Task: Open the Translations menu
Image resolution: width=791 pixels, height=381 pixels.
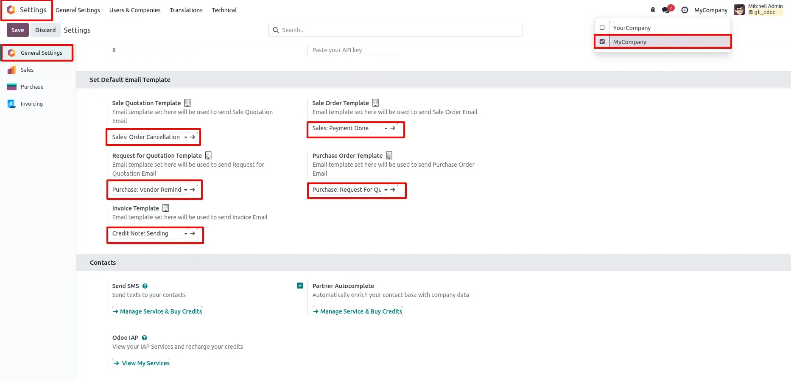Action: tap(186, 10)
